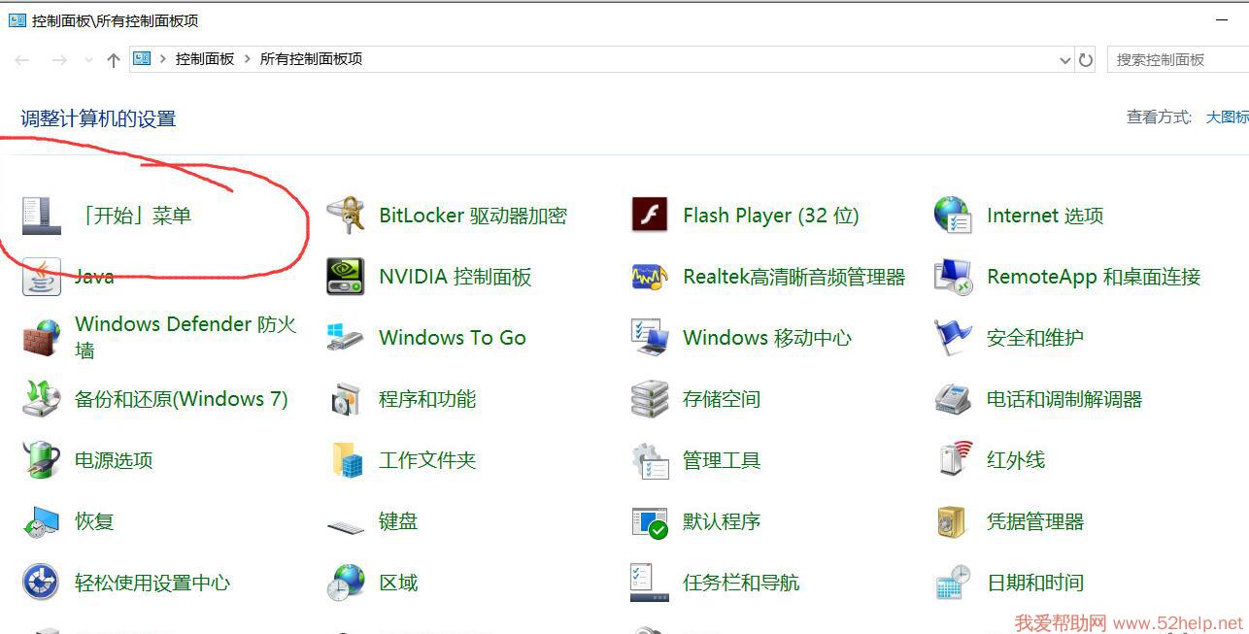Click the Java coffee cup icon

coord(41,277)
